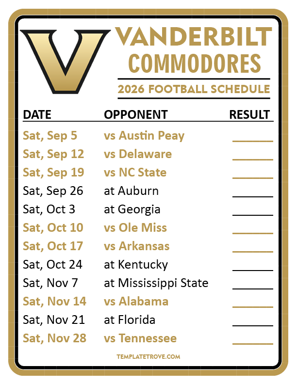Click the DATE column header
297x384 pixels.
point(37,115)
